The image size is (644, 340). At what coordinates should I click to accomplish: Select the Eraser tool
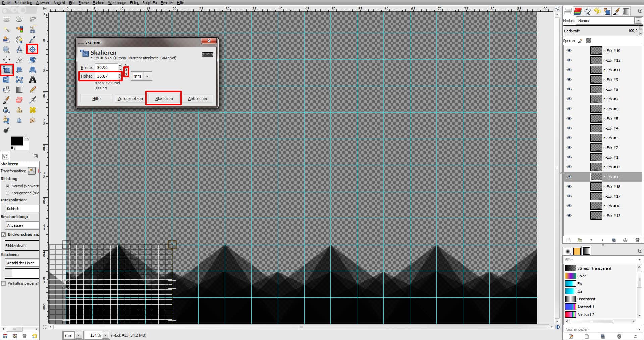coord(19,99)
